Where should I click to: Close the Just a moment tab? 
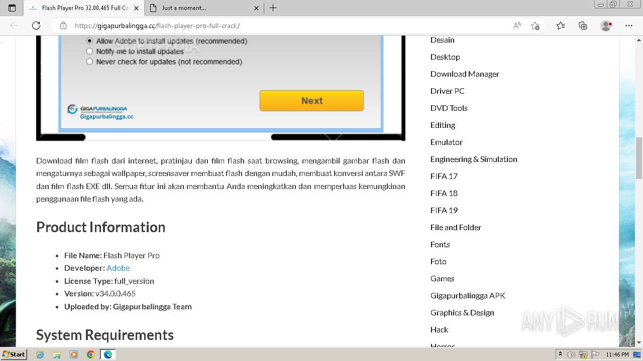coord(256,8)
